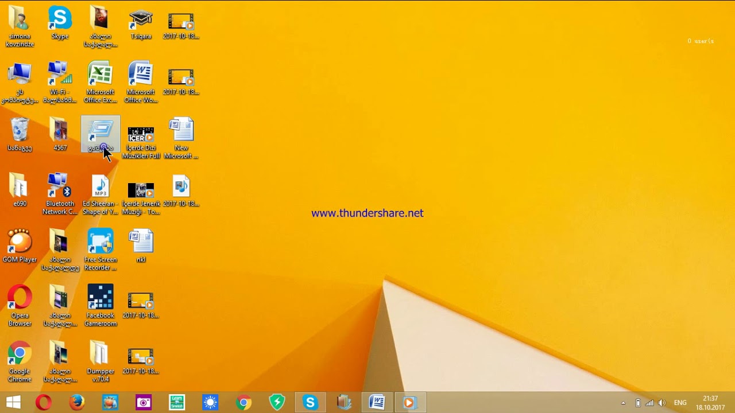
Task: Switch to the orange media player taskbar item
Action: click(410, 403)
